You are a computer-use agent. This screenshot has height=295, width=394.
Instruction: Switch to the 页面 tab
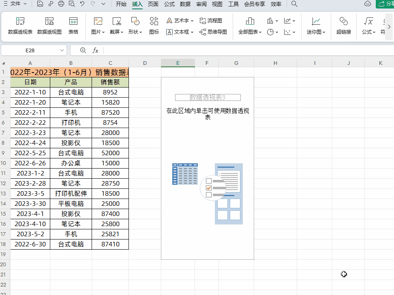click(153, 4)
